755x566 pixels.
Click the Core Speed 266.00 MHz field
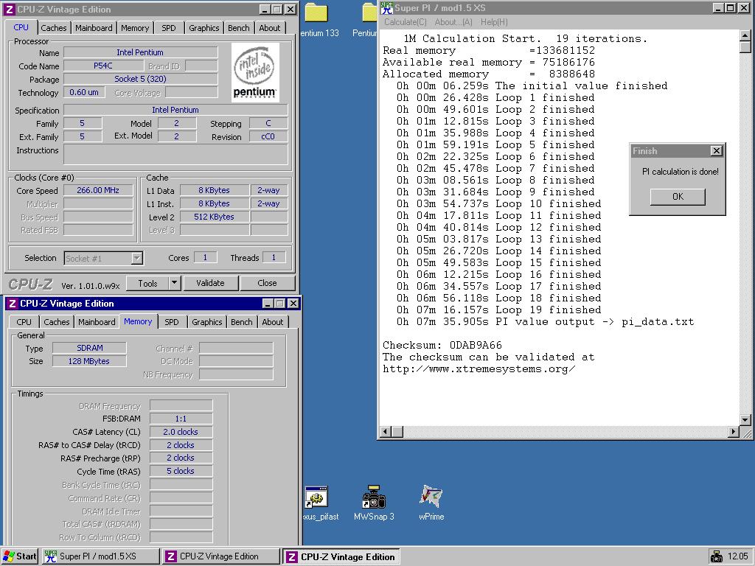click(98, 190)
